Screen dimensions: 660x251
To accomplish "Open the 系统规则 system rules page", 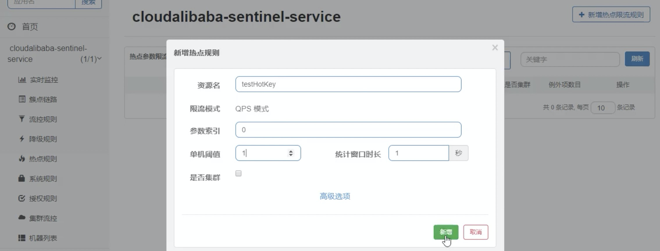I will click(43, 179).
